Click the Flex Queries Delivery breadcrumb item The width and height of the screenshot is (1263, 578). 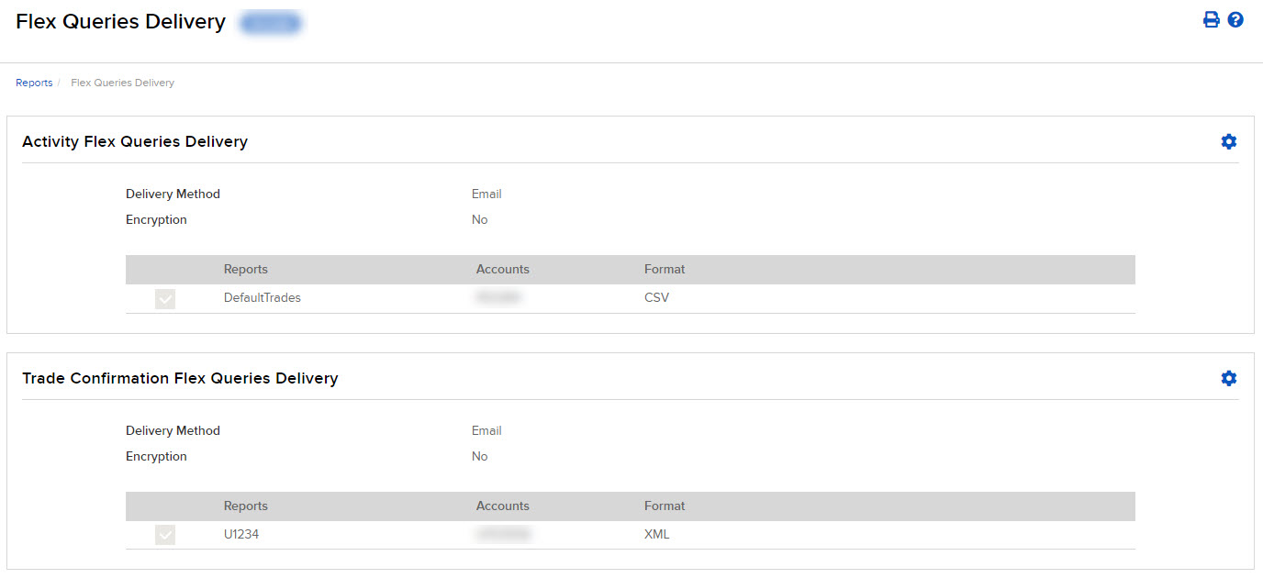(122, 82)
